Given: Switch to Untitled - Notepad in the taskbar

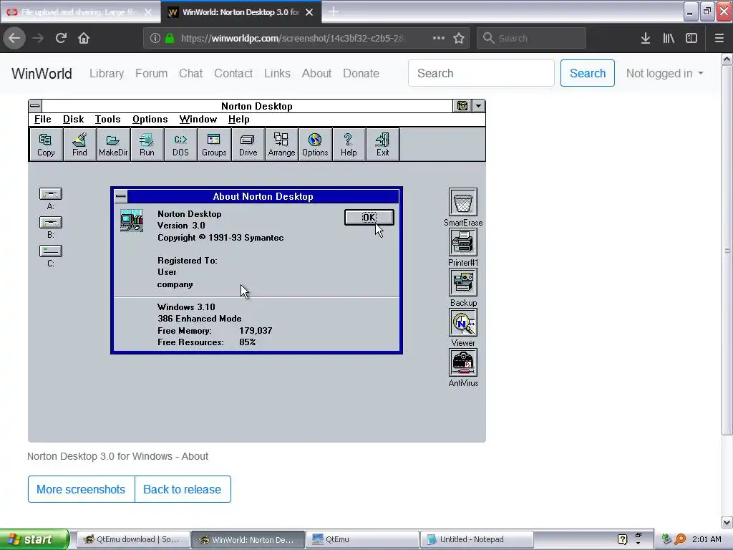Looking at the screenshot, I should coord(477,539).
